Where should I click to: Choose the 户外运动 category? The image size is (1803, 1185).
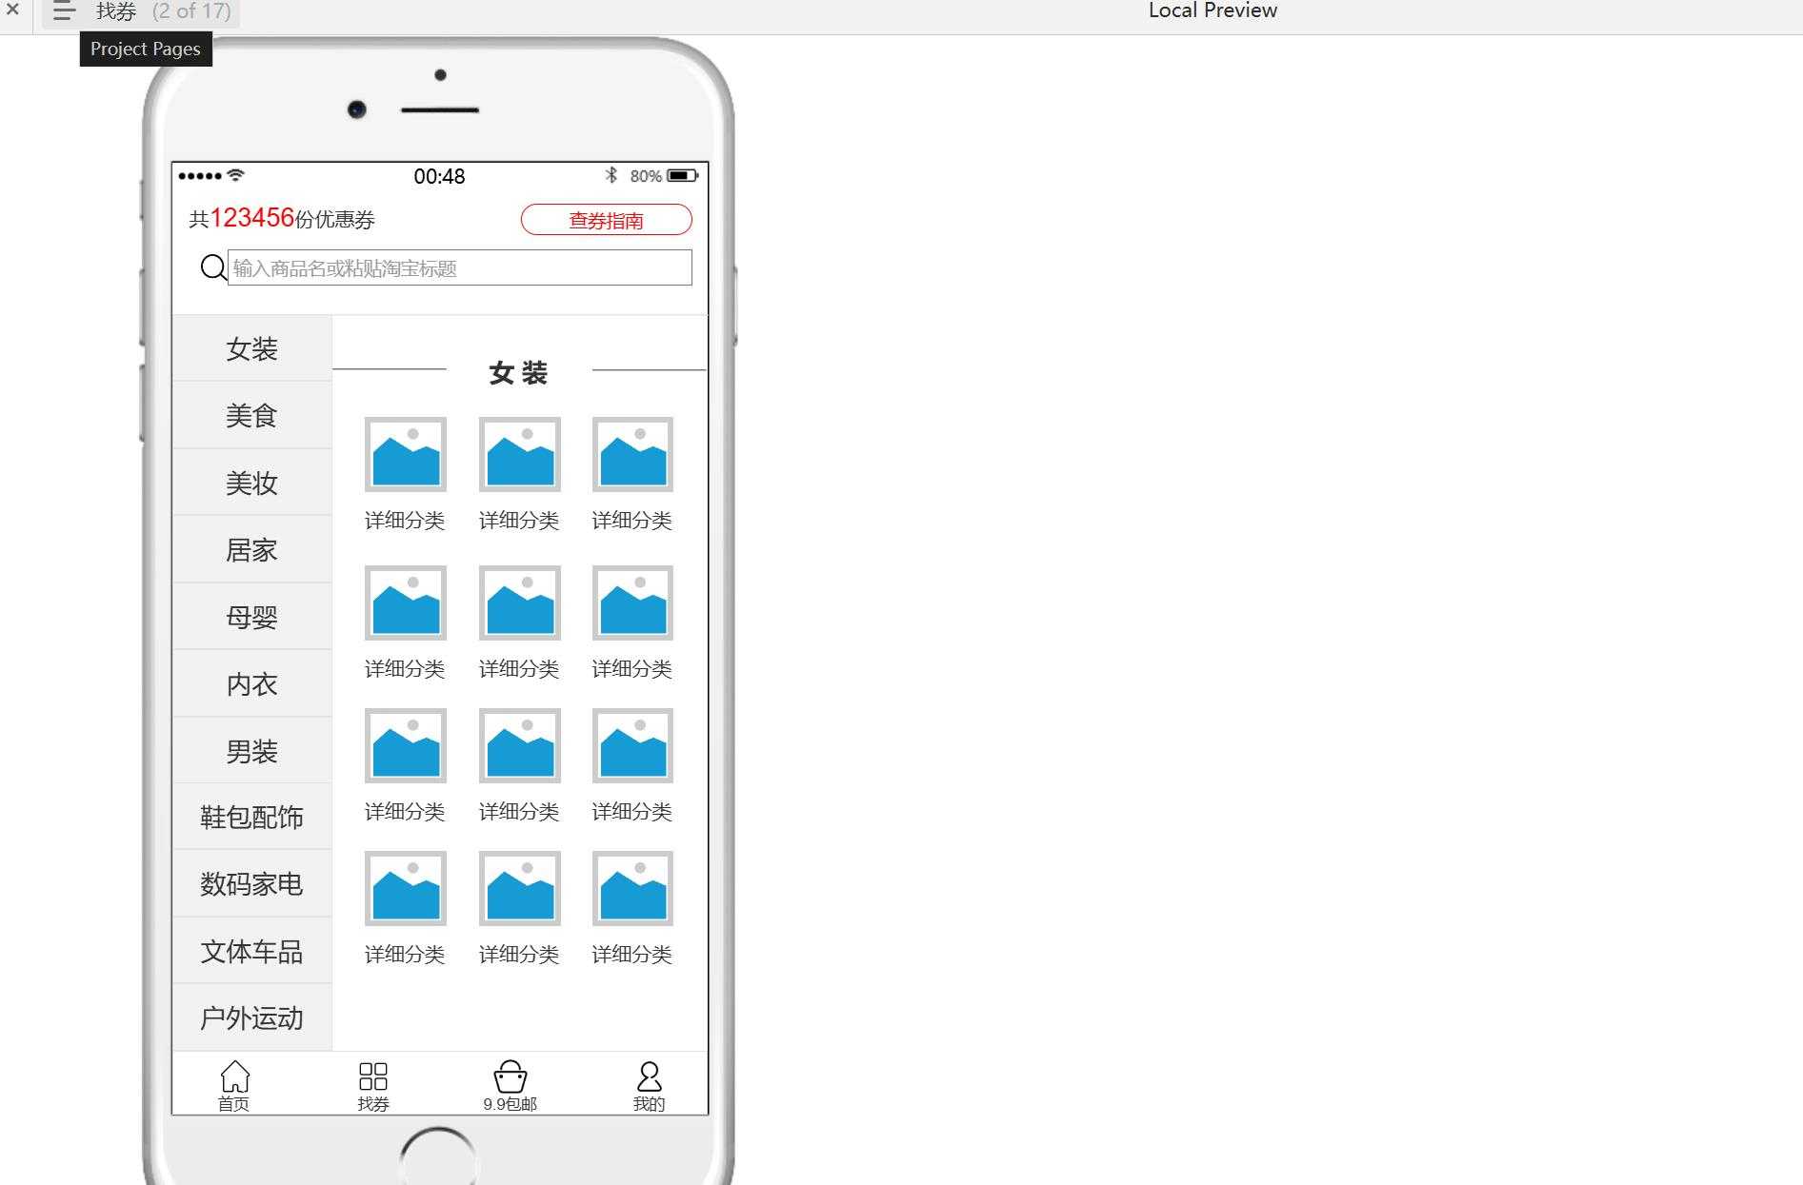(251, 1017)
